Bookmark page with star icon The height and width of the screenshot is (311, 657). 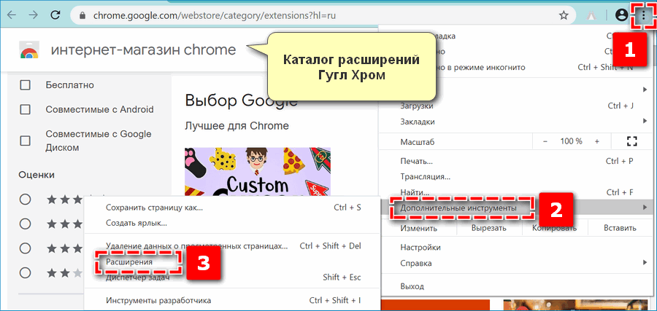click(564, 15)
